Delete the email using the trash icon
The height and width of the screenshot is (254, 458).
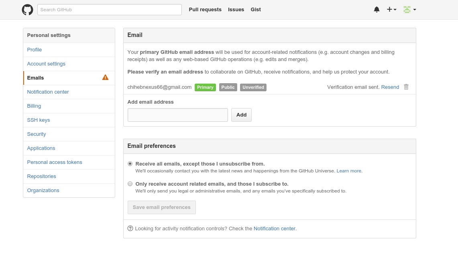click(406, 87)
